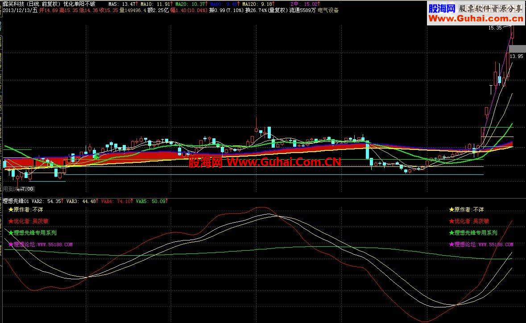Click the closing price 收15.35 in header
The height and width of the screenshot is (323, 526).
pyautogui.click(x=109, y=10)
